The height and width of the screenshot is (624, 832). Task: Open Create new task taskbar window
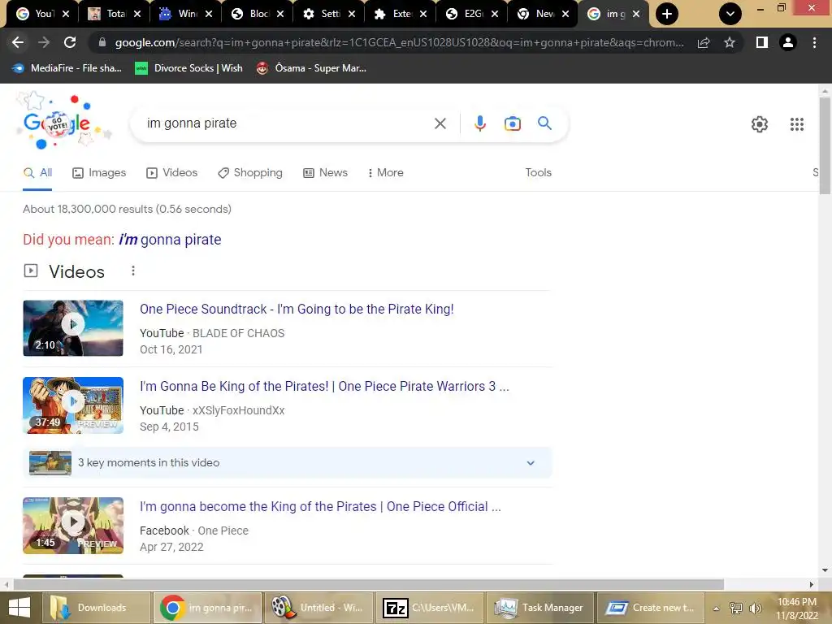point(651,608)
